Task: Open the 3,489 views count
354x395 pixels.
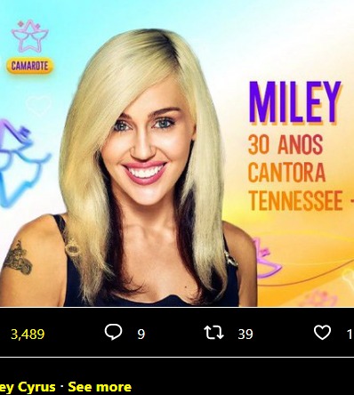Action: click(x=28, y=335)
